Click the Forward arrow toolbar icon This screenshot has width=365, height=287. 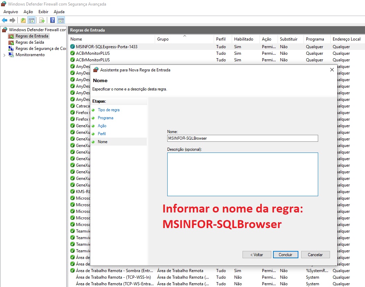[12, 20]
